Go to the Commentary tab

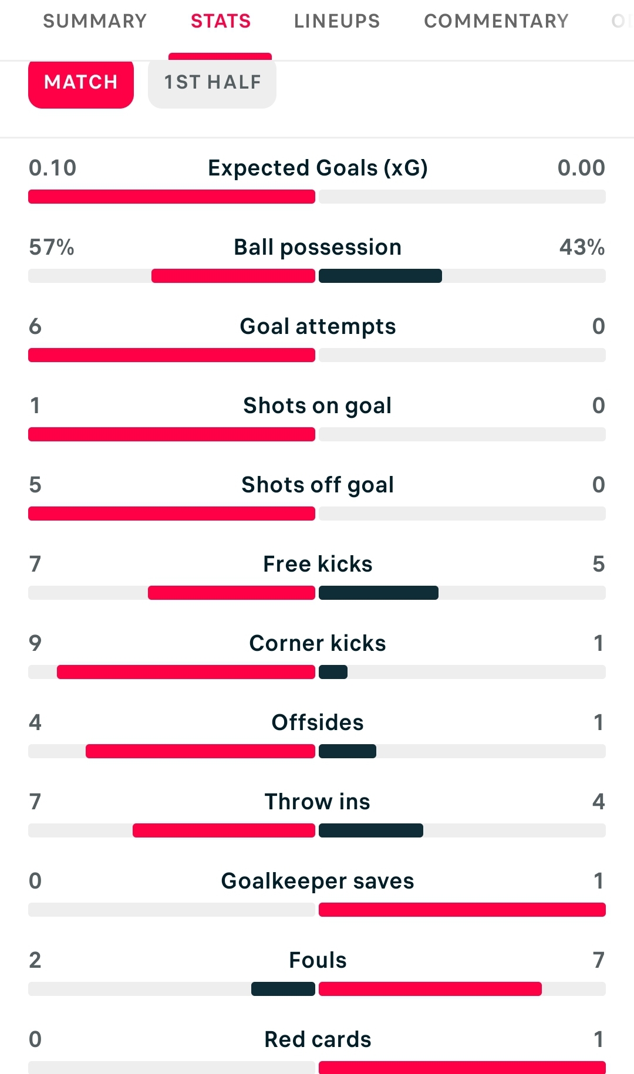click(x=496, y=21)
